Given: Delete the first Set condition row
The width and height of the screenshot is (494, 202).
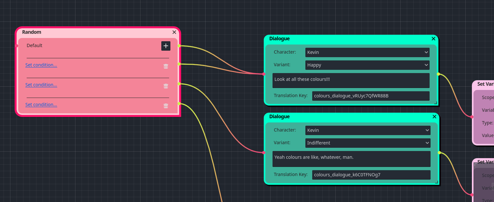Looking at the screenshot, I should 166,66.
